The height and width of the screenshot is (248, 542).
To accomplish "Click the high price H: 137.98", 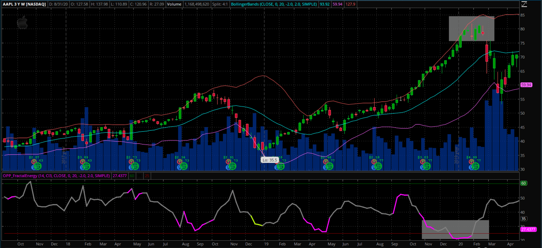I will coord(99,4).
